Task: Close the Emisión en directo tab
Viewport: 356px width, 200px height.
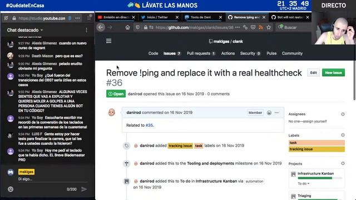Action: (133, 17)
